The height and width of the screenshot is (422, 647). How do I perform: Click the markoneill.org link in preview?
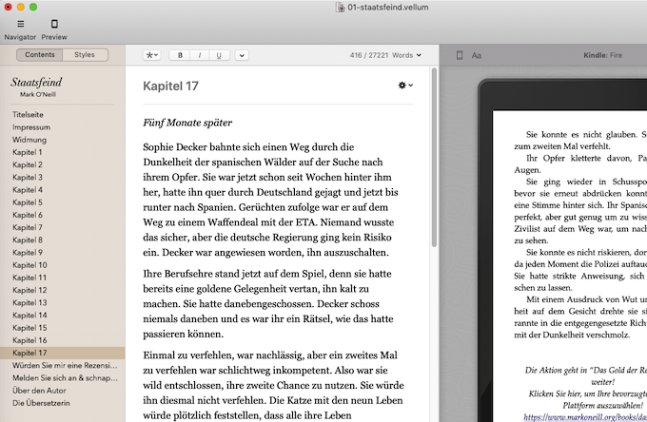(x=585, y=417)
